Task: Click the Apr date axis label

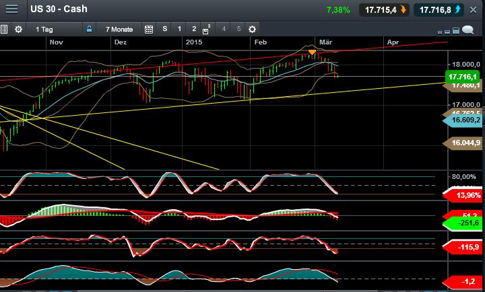Action: pos(393,42)
